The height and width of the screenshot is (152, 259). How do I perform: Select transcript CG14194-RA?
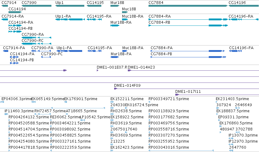point(21,22)
